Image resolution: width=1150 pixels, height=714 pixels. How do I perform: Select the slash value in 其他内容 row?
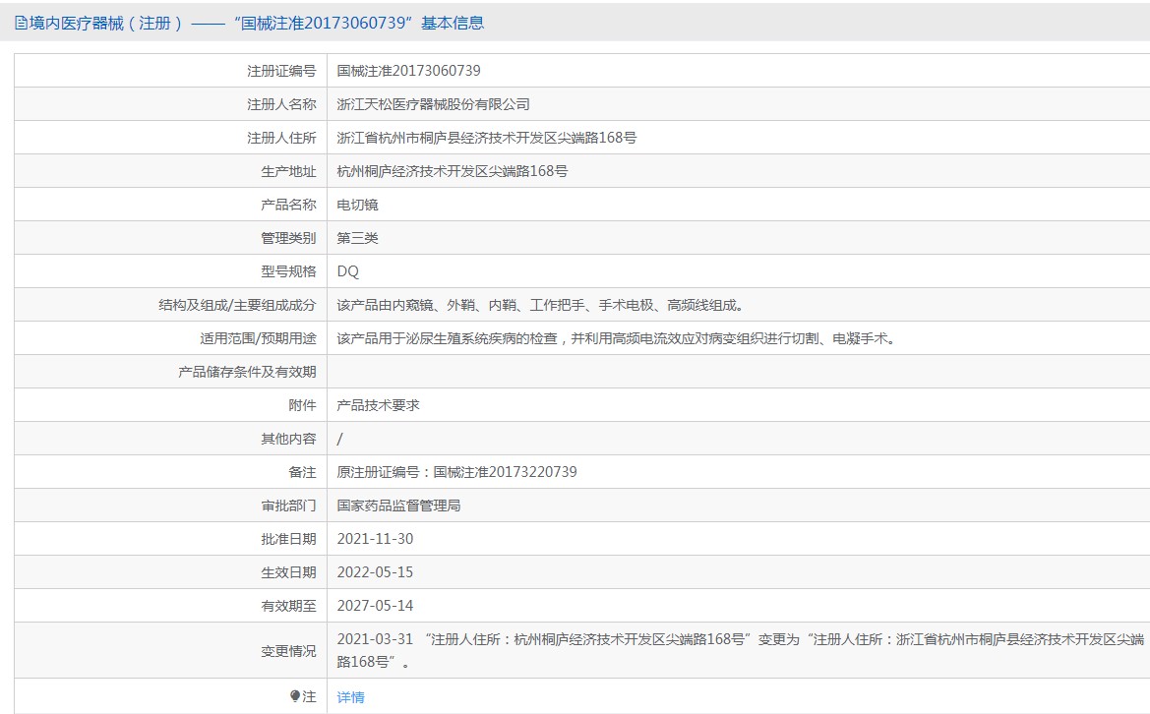pyautogui.click(x=339, y=439)
